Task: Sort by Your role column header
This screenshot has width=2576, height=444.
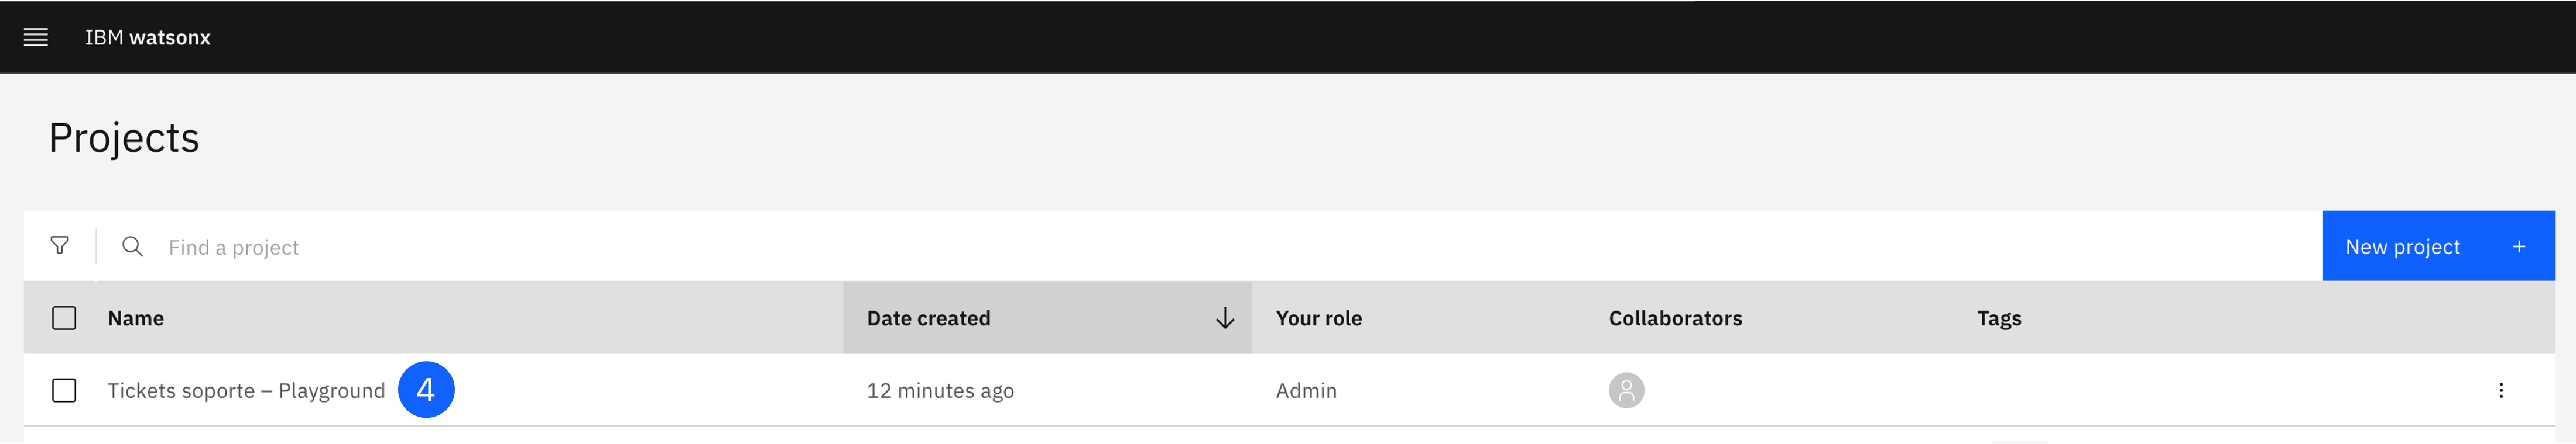Action: [1318, 318]
